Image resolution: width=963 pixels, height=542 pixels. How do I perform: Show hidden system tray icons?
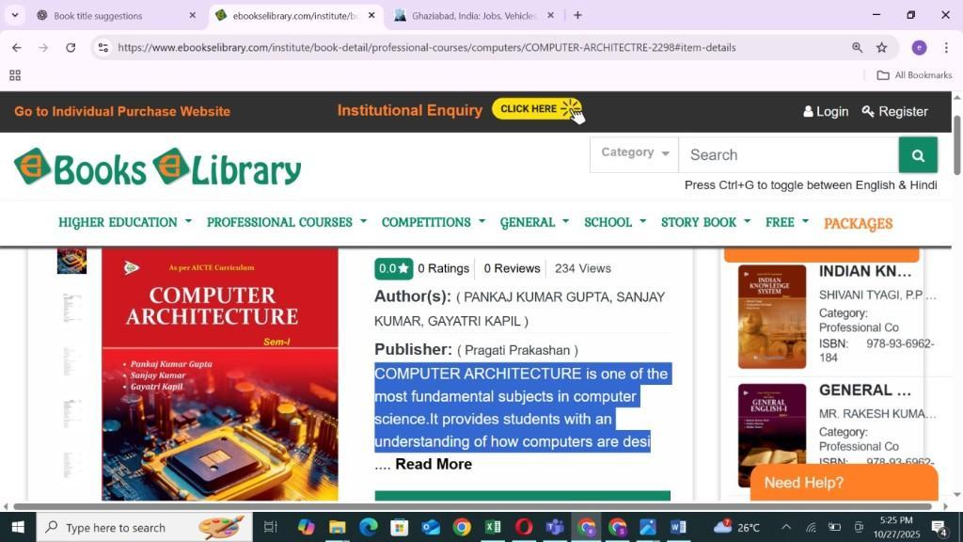pos(786,527)
